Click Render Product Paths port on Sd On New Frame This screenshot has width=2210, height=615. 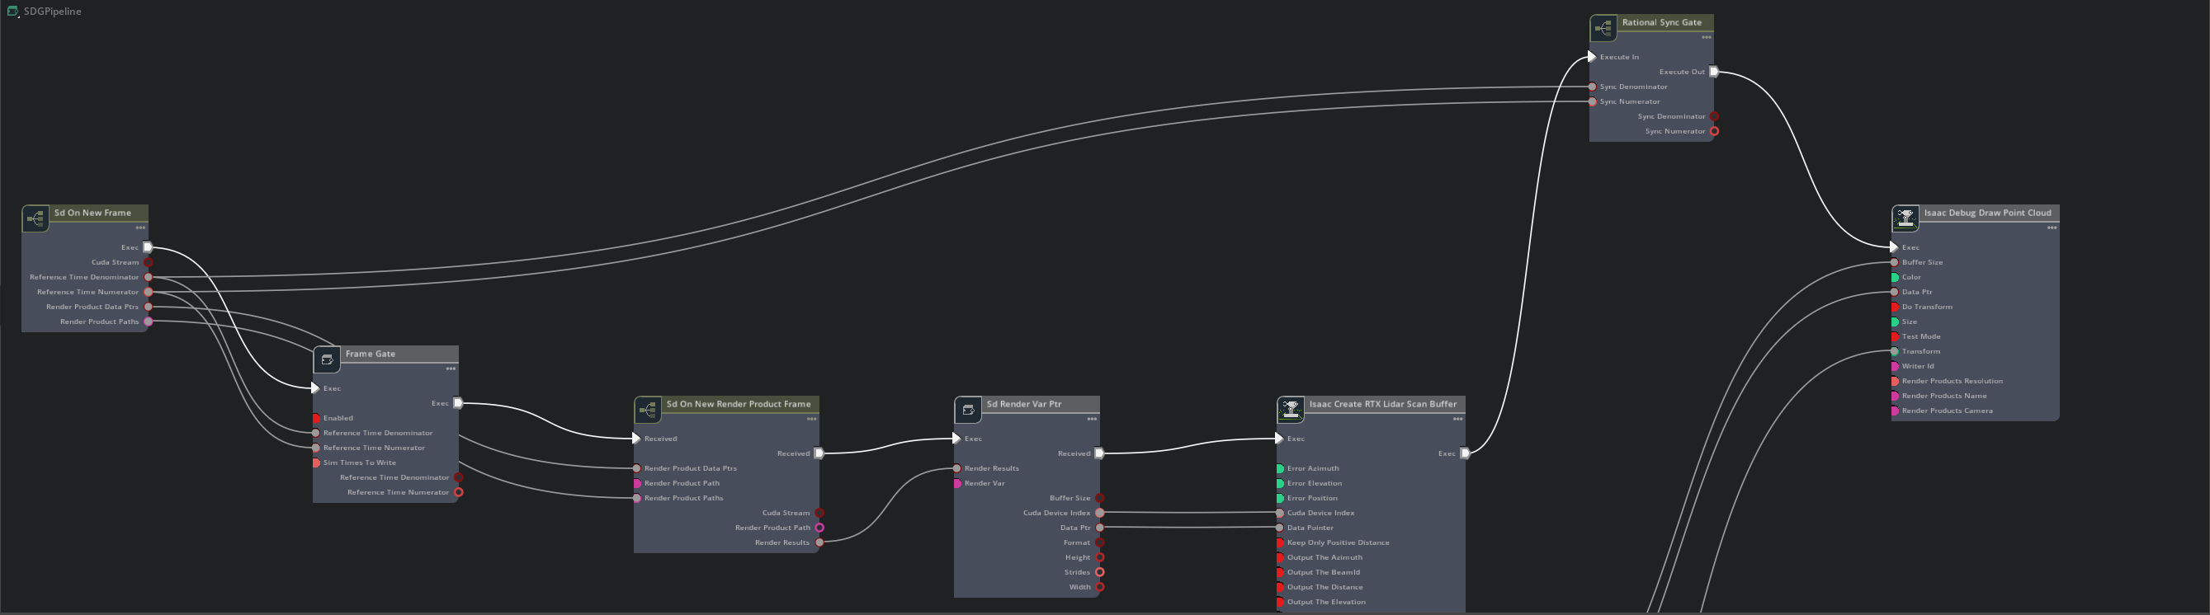[x=149, y=322]
